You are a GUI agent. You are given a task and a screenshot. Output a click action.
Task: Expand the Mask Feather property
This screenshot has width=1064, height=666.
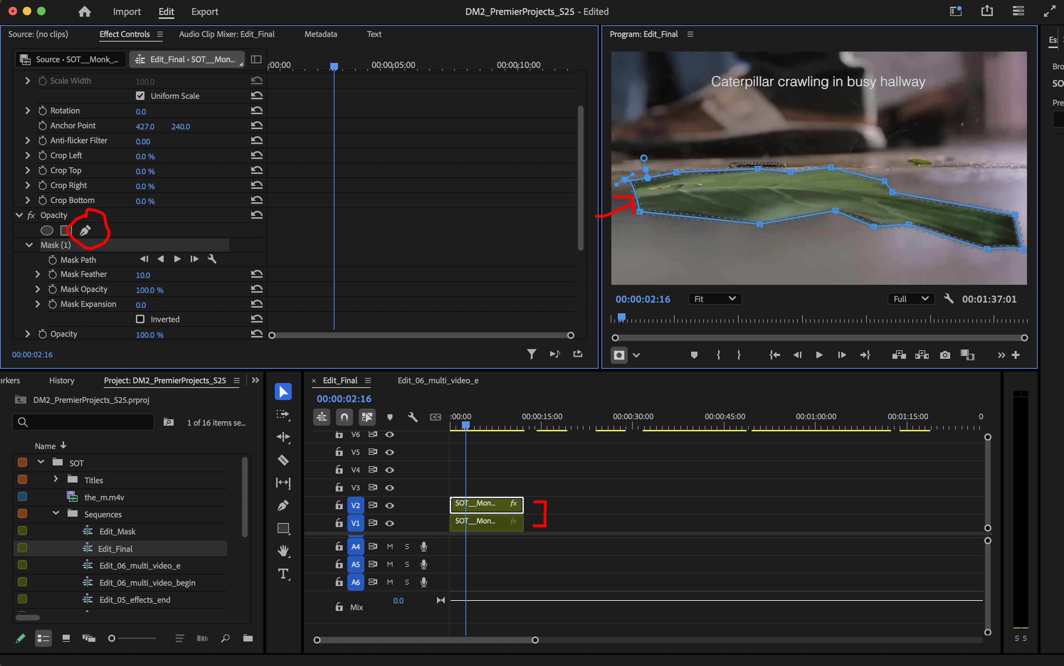click(37, 274)
